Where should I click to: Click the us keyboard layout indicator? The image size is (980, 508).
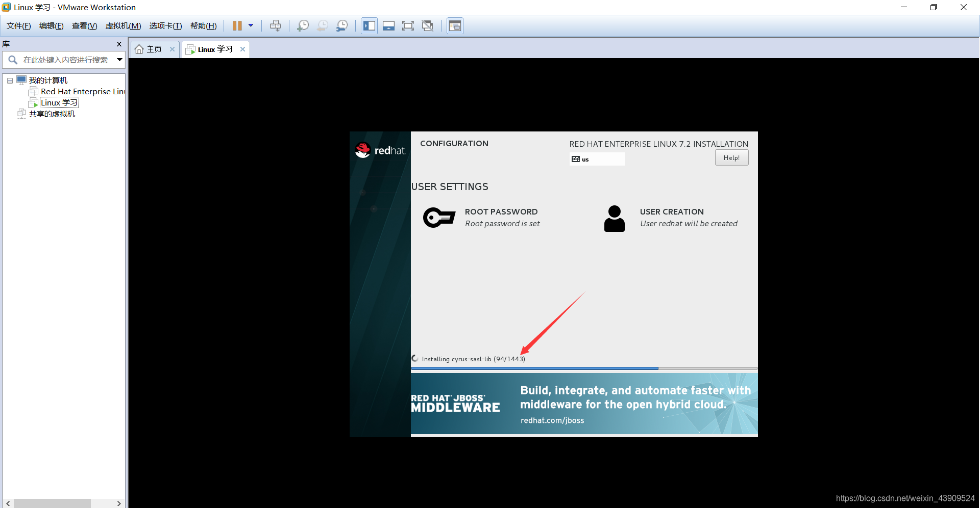[597, 159]
